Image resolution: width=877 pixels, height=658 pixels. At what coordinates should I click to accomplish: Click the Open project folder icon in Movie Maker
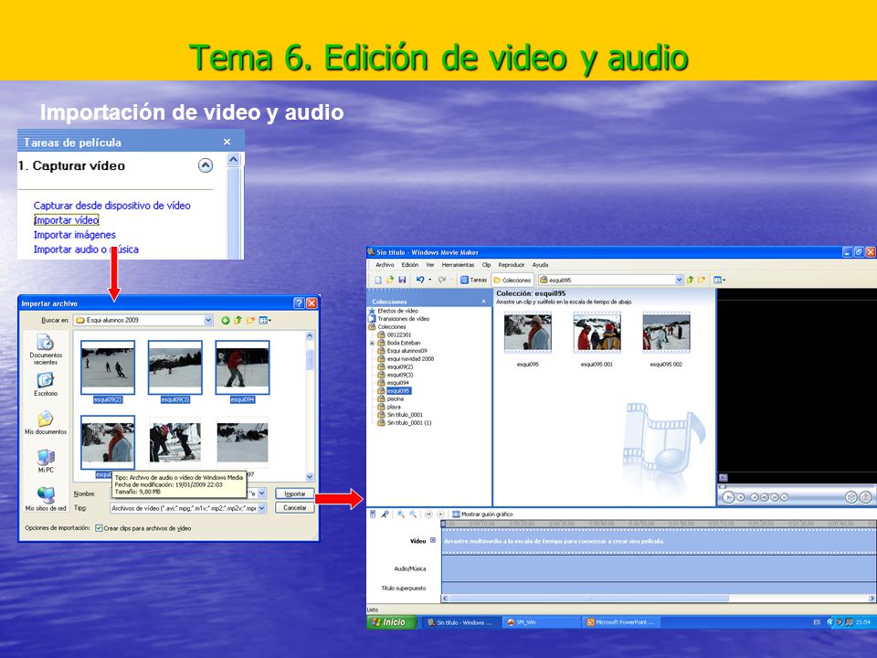coord(390,280)
